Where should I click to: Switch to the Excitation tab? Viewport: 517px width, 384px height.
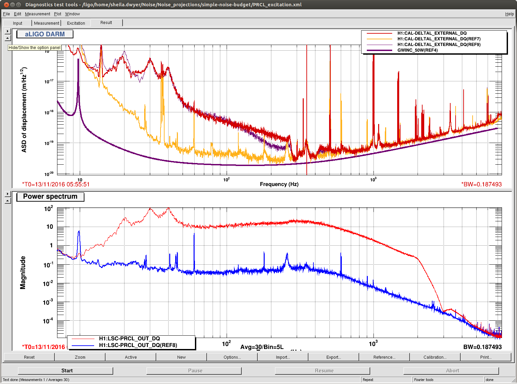point(76,23)
